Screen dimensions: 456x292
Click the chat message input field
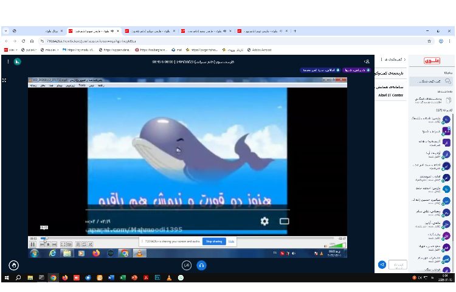[398, 265]
